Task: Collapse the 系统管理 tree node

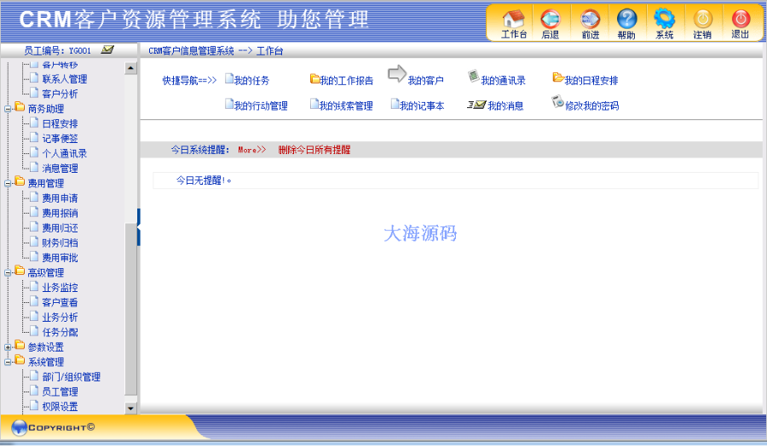Action: pyautogui.click(x=8, y=363)
